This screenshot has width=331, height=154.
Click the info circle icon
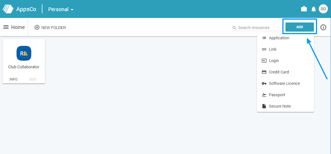(323, 27)
